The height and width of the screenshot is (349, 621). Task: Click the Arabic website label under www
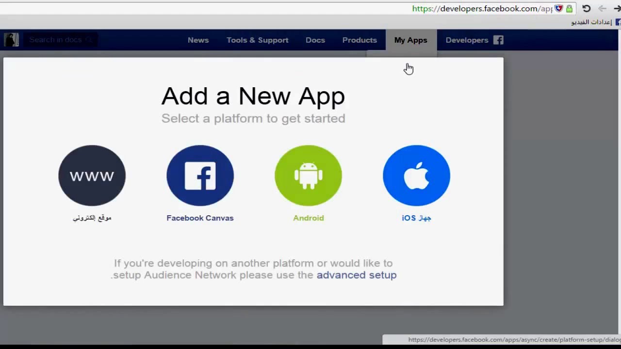tap(92, 218)
